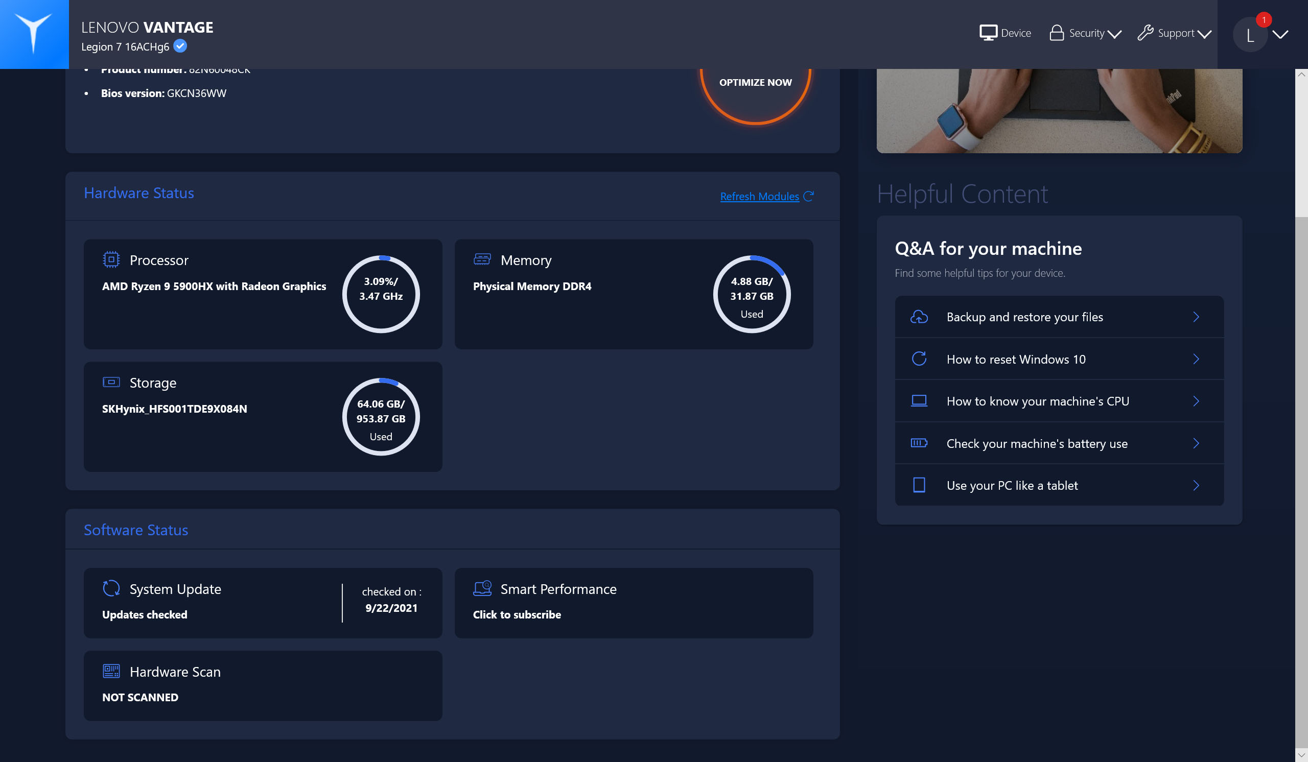1308x762 pixels.
Task: Click the Hardware Scan barcode icon
Action: pyautogui.click(x=111, y=671)
